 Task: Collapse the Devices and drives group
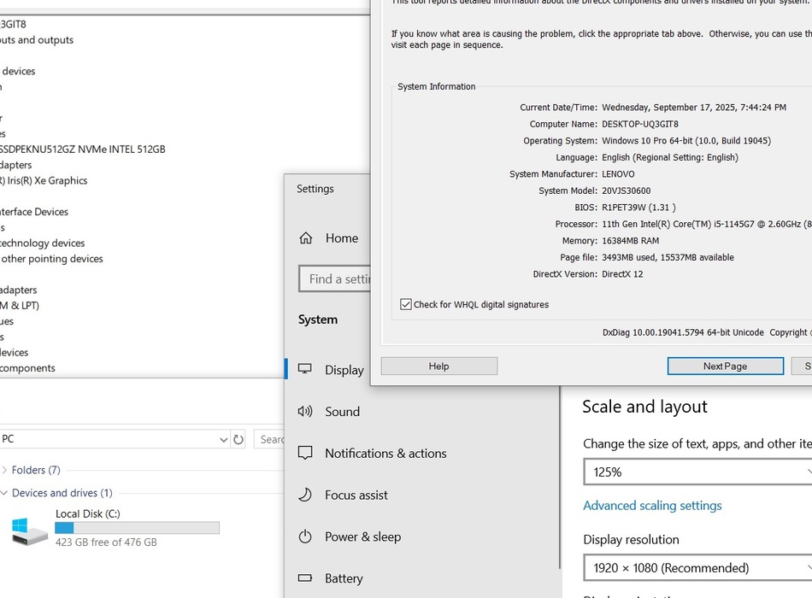click(5, 493)
